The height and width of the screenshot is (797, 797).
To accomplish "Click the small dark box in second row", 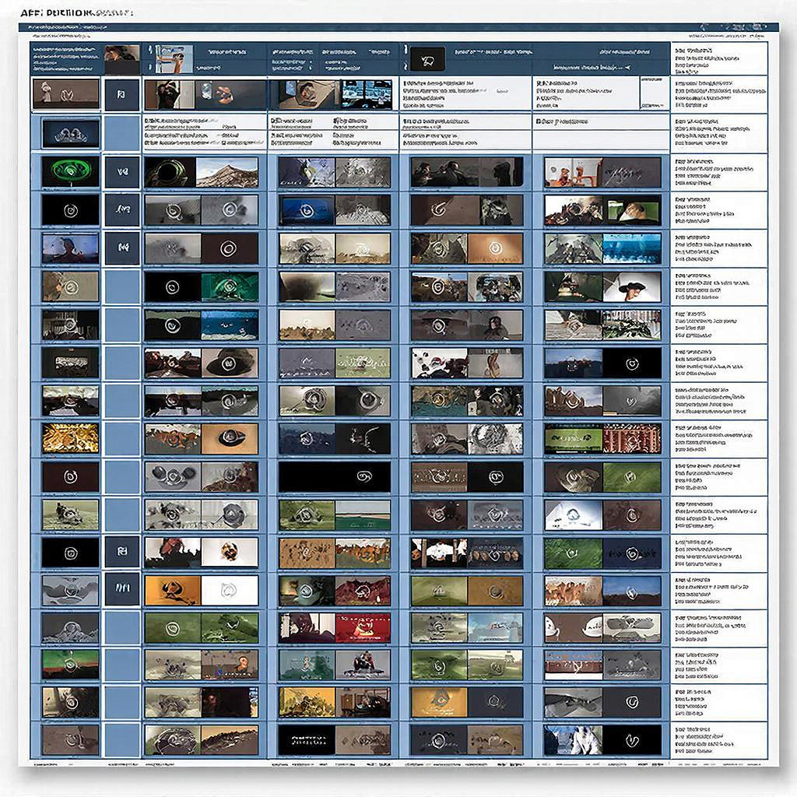I will 121,94.
